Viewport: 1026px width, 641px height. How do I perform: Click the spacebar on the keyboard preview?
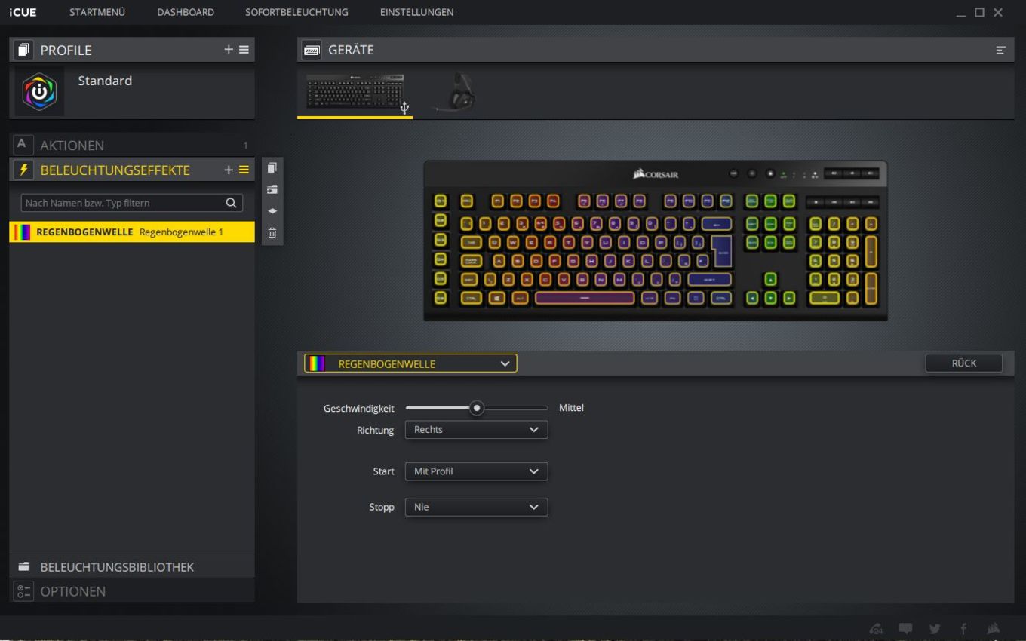tap(585, 298)
